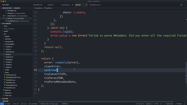Open remote window indicator in status bar
Image resolution: width=187 pixels, height=105 pixels.
(2, 104)
